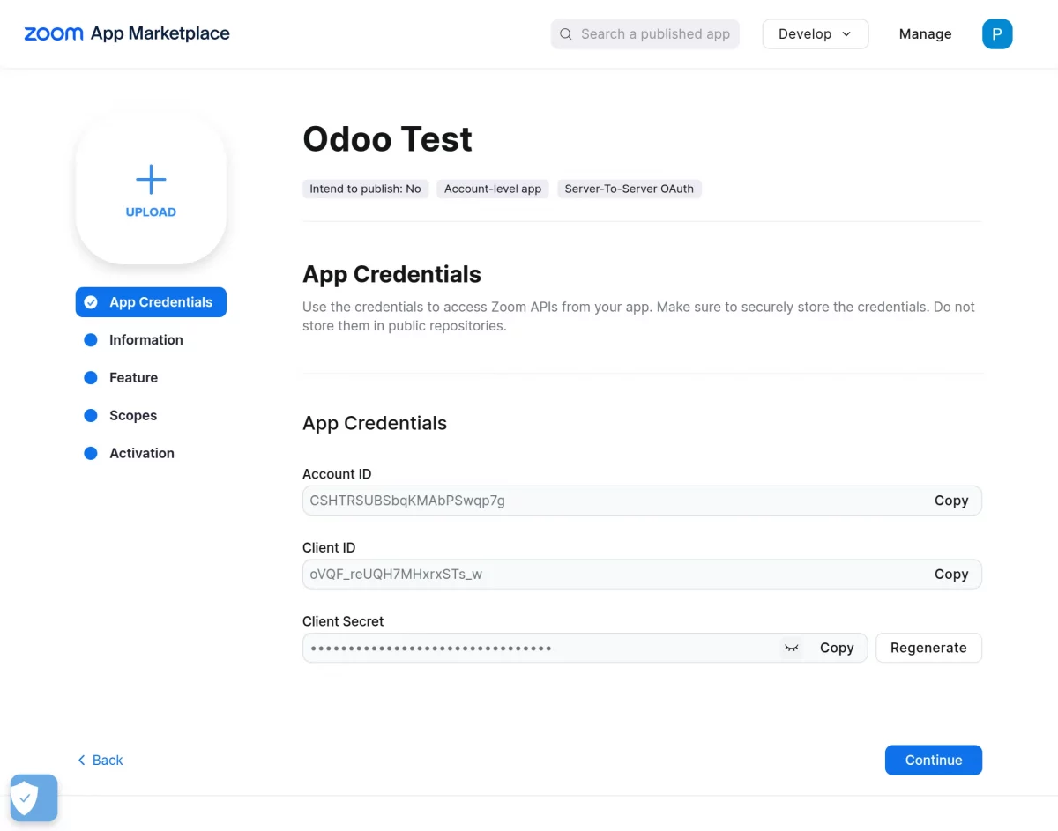1058x831 pixels.
Task: Click the plus Upload icon
Action: tap(151, 181)
